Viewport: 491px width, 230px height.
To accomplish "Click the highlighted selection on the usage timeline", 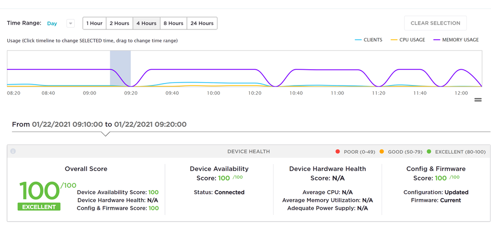I will click(x=120, y=69).
